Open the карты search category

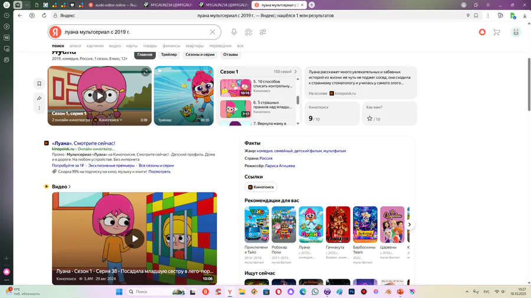click(132, 46)
